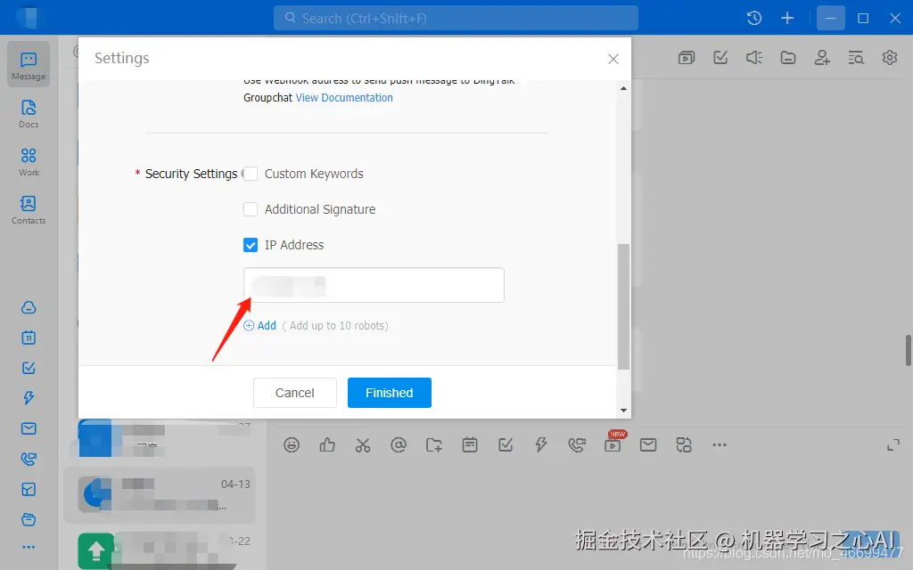Open the Message section in sidebar
The height and width of the screenshot is (570, 913).
click(x=29, y=65)
